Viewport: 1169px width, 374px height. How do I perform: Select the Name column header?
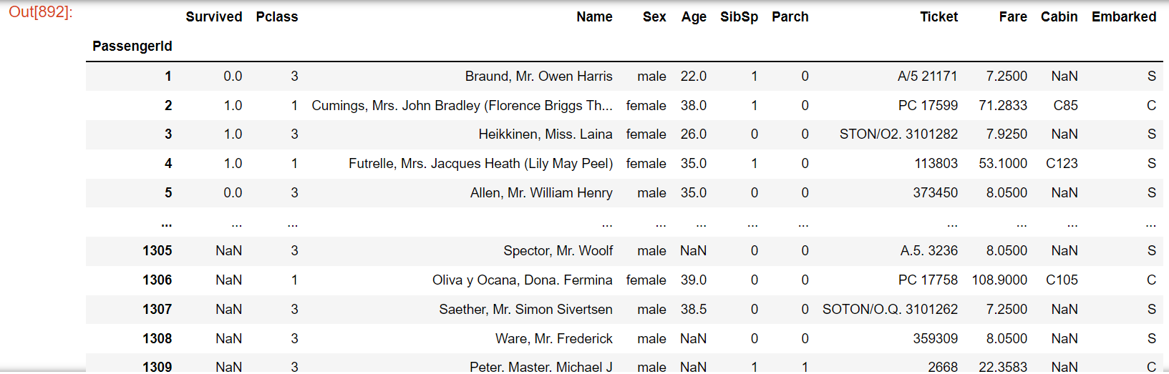point(594,17)
